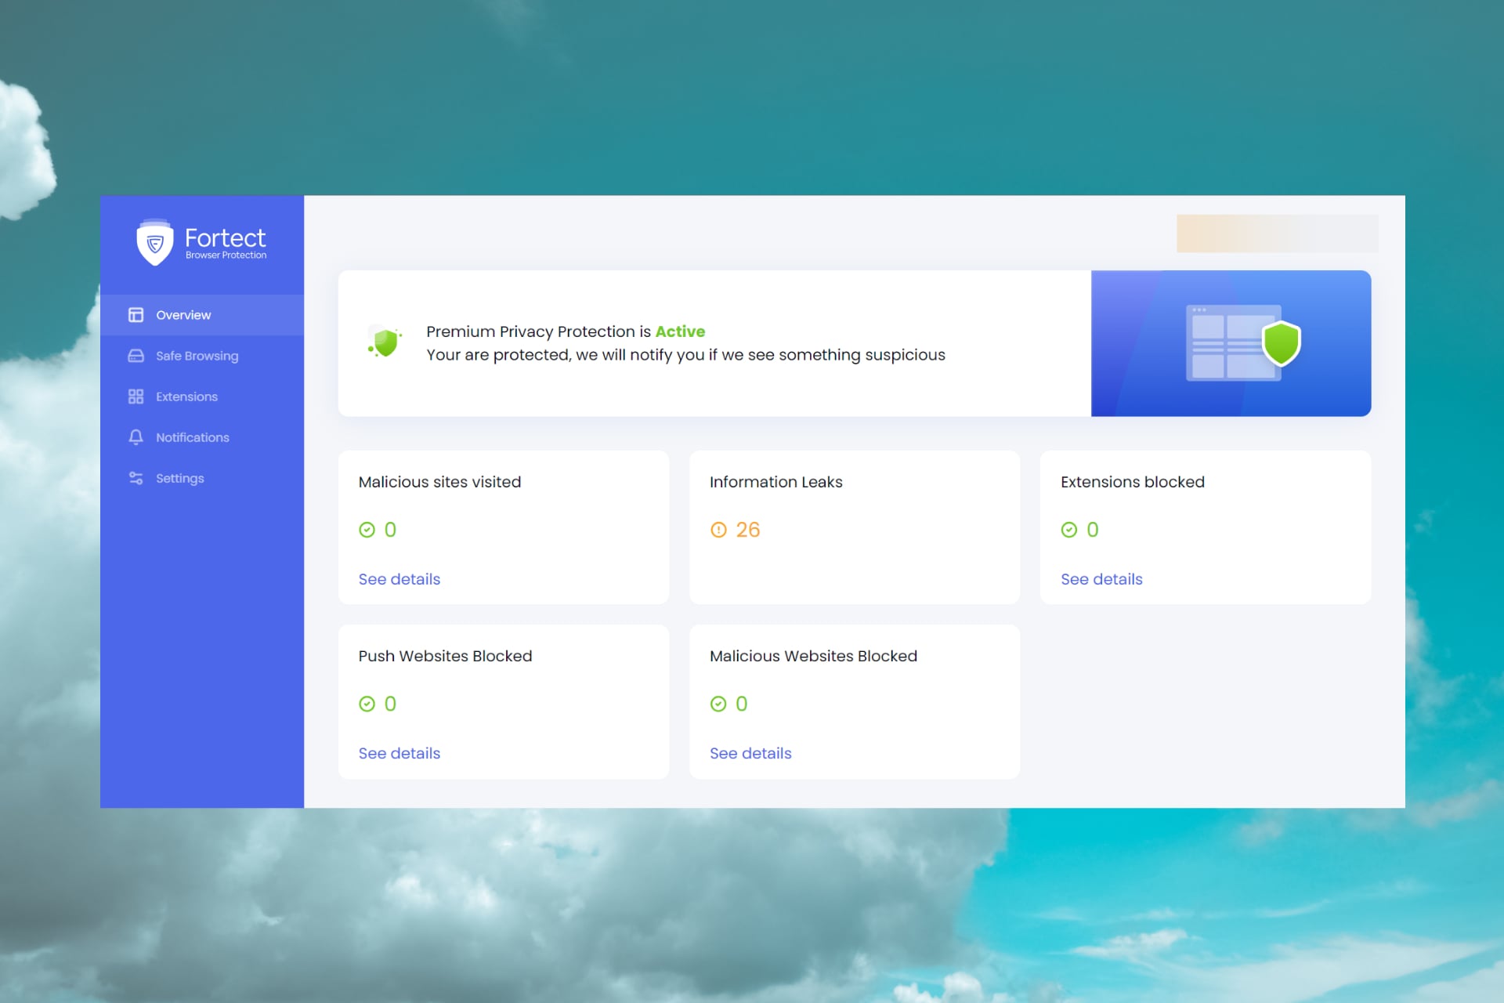This screenshot has width=1504, height=1003.
Task: Click the Safe Browsing sidebar icon
Action: [136, 356]
